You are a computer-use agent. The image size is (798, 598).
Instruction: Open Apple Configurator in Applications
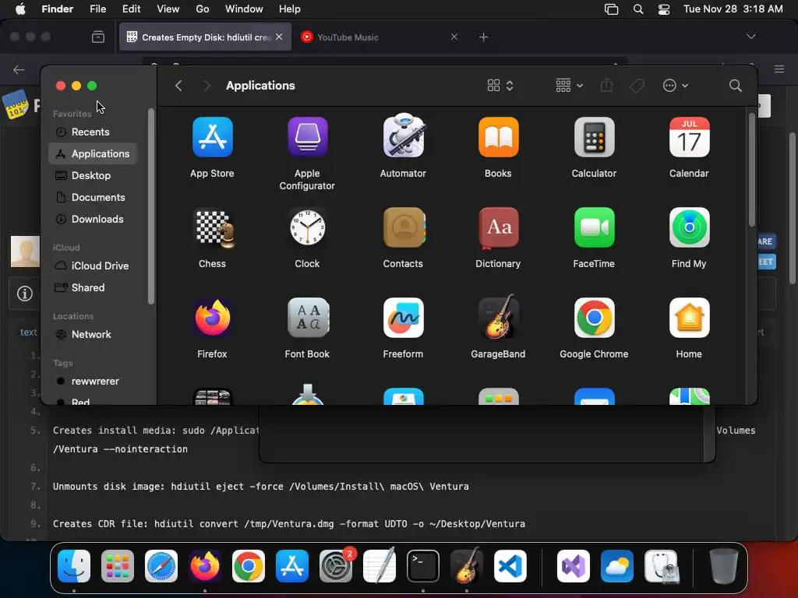point(307,137)
